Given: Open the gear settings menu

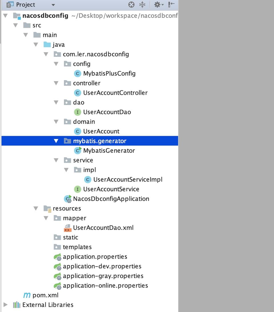Looking at the screenshot, I should 159,5.
